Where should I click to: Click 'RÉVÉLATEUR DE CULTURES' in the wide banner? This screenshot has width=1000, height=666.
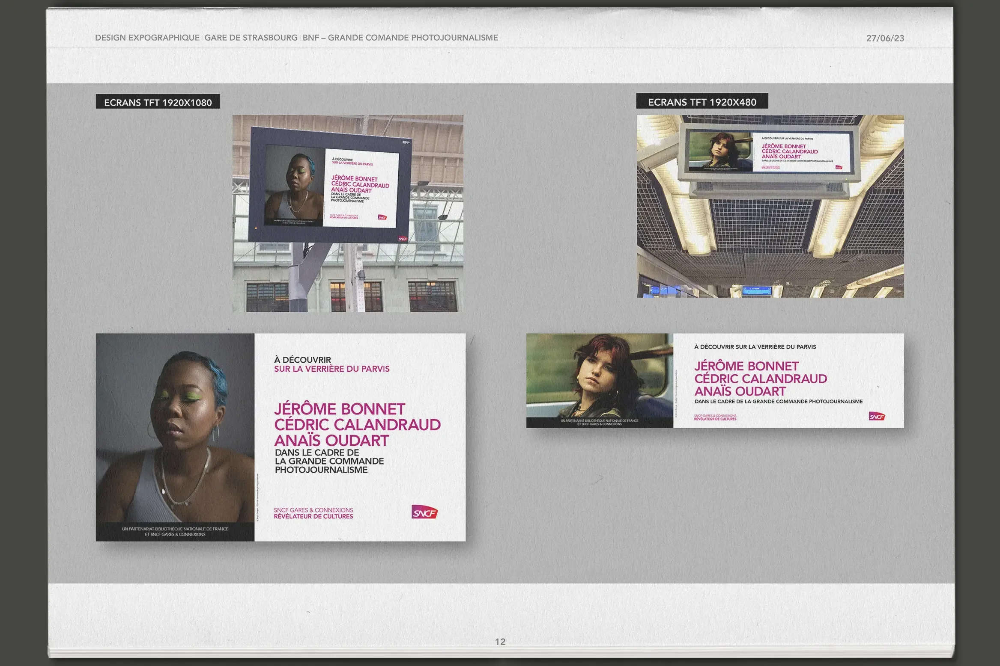(x=715, y=419)
